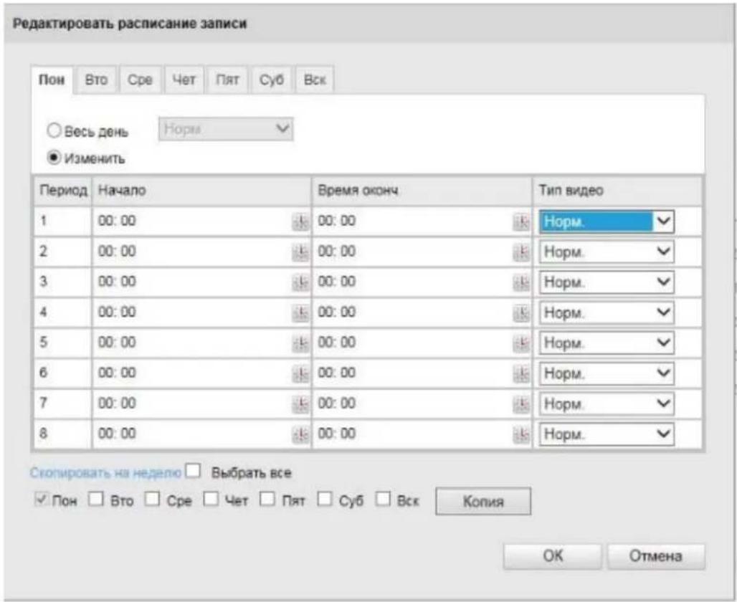Switch to the Суб day tab

pyautogui.click(x=272, y=80)
